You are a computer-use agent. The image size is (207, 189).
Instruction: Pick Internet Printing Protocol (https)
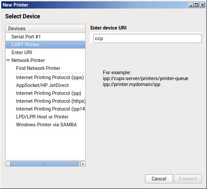click(x=50, y=101)
